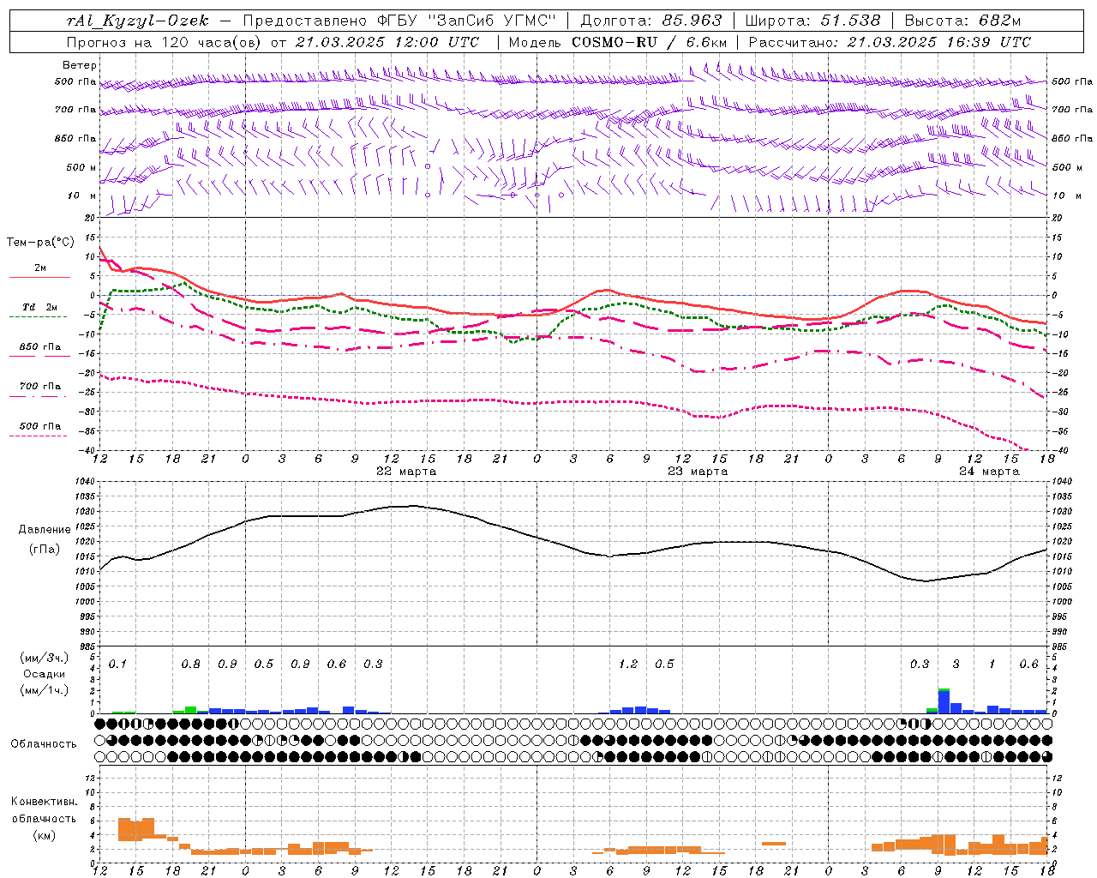
Task: Click the 0.8 three-hour precipitation value
Action: [191, 665]
